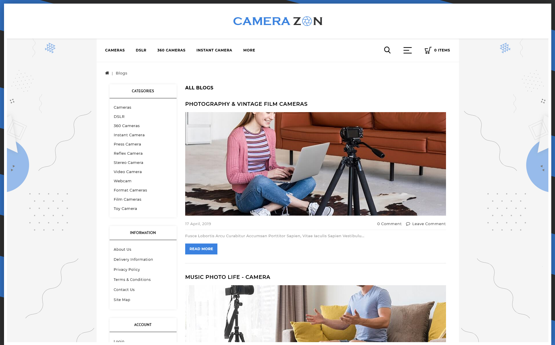This screenshot has width=555, height=345.
Task: Go to the About Us page
Action: click(123, 250)
